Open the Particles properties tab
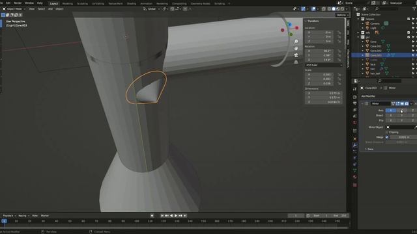 (x=354, y=151)
